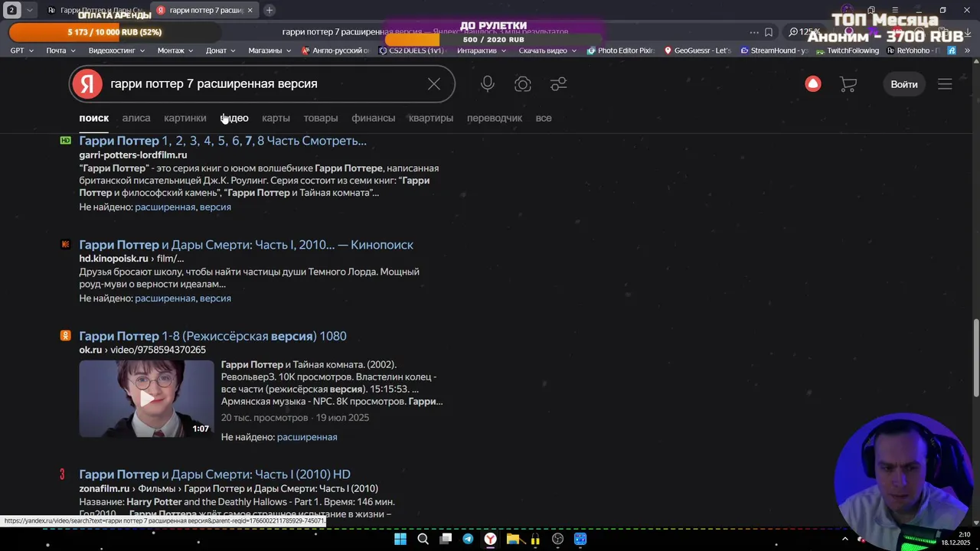Open the shopping cart icon
This screenshot has height=551, width=980.
(848, 84)
